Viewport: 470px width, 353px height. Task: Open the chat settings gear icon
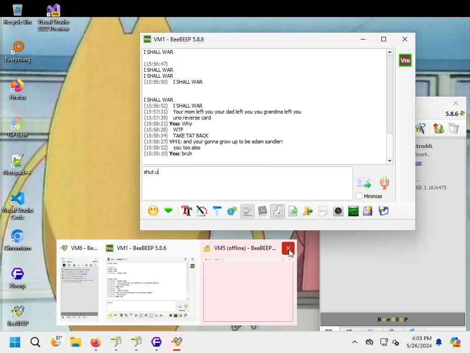click(232, 211)
